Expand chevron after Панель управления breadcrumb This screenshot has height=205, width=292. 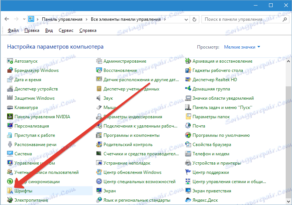coord(86,19)
